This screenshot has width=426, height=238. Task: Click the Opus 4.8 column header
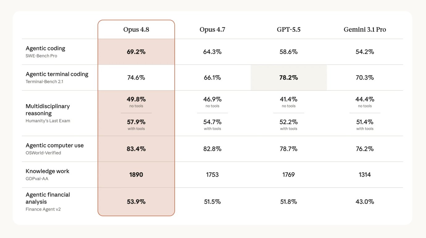tap(136, 30)
